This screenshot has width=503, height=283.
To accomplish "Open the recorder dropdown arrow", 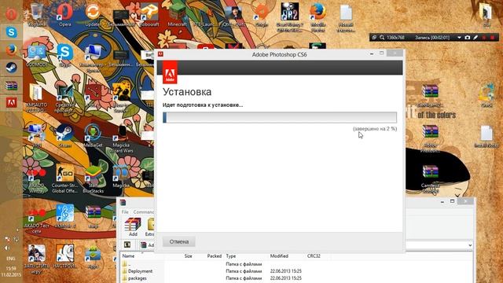I will tap(459, 38).
